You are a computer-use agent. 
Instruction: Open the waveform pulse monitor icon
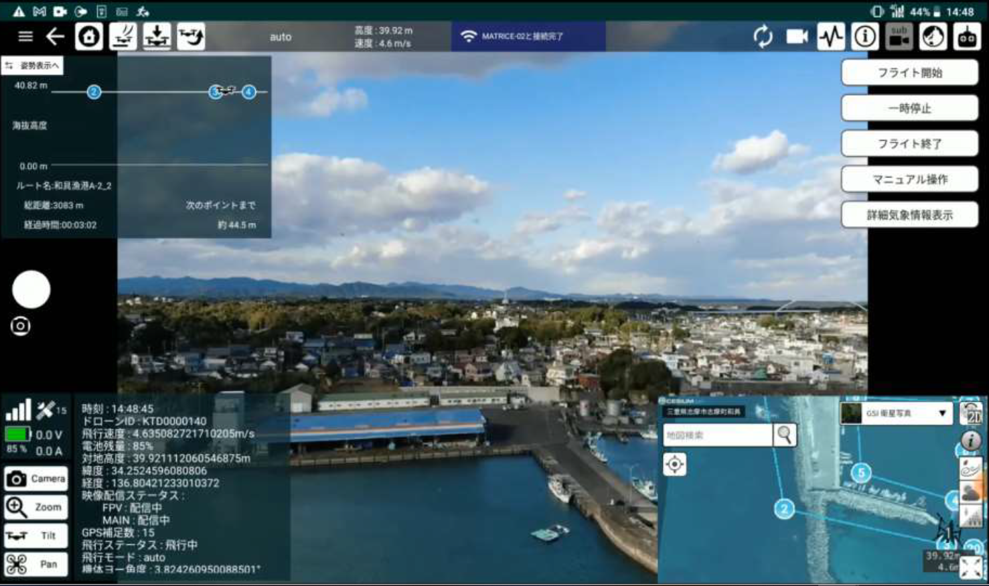831,36
